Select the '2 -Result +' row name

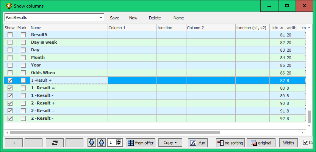(43, 103)
